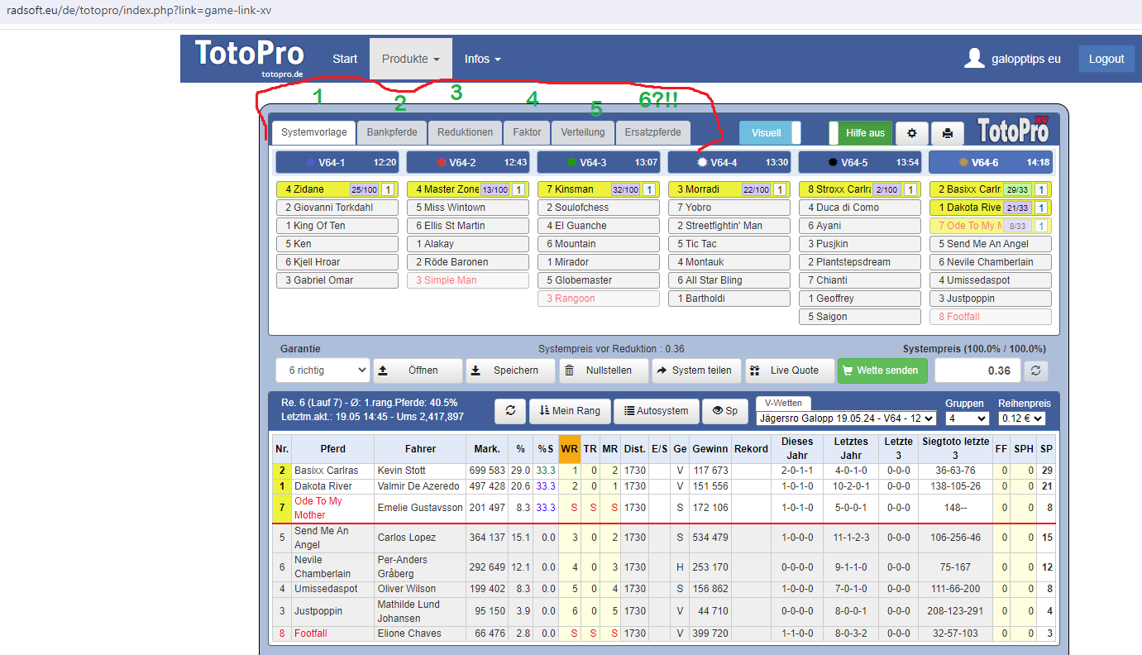Click the System teilen button
This screenshot has width=1142, height=655.
pos(696,371)
